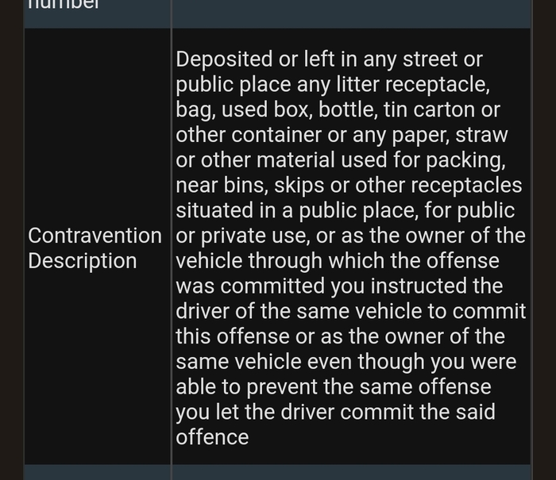The width and height of the screenshot is (556, 480).
Task: Click the word "straw" in the description
Action: [480, 135]
